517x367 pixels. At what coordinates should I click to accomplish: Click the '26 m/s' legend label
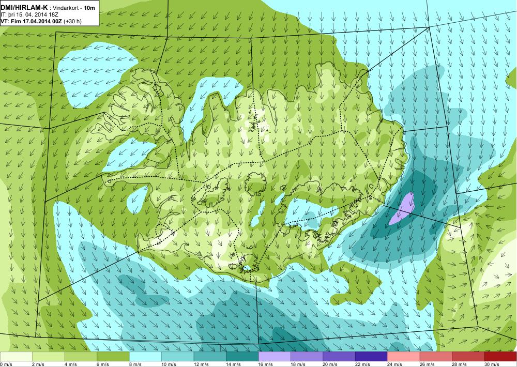(x=428, y=364)
